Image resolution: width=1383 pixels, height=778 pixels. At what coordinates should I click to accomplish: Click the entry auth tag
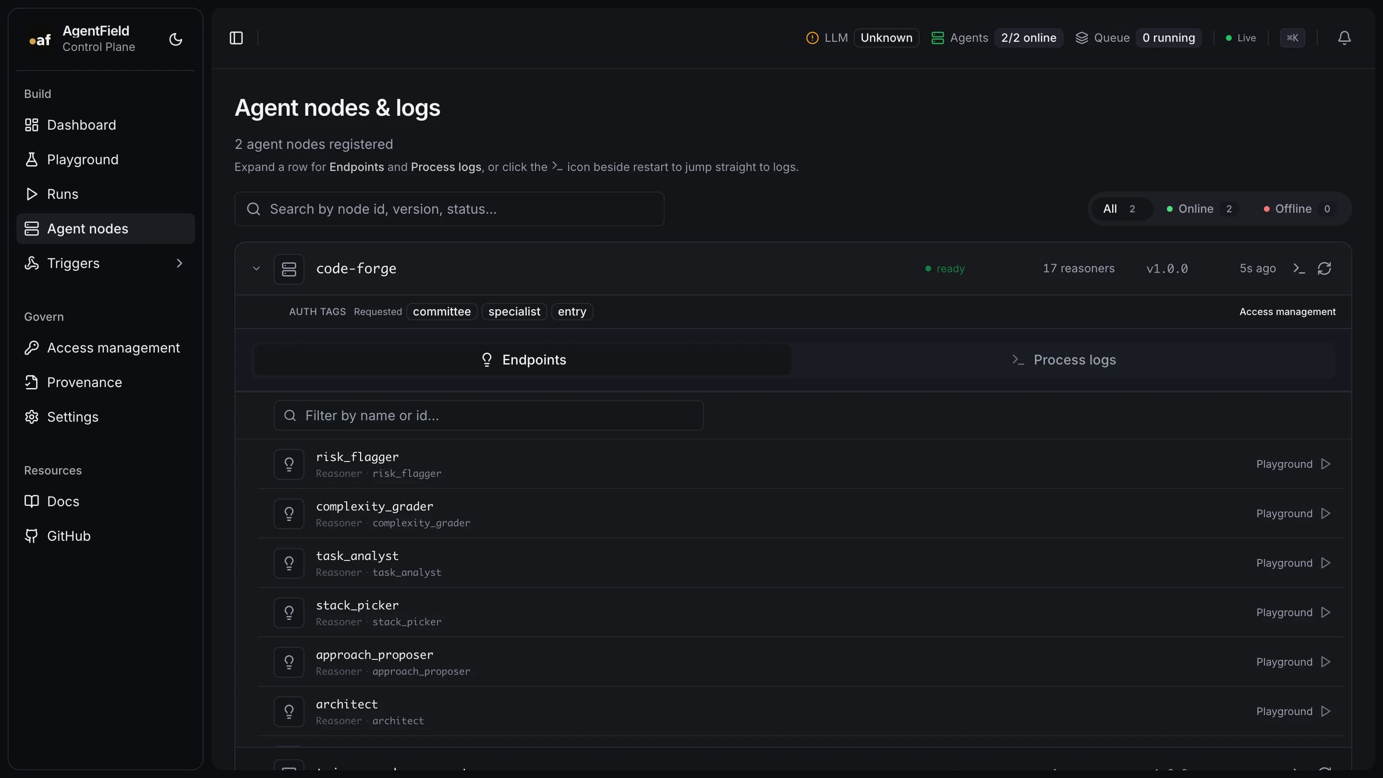[572, 311]
